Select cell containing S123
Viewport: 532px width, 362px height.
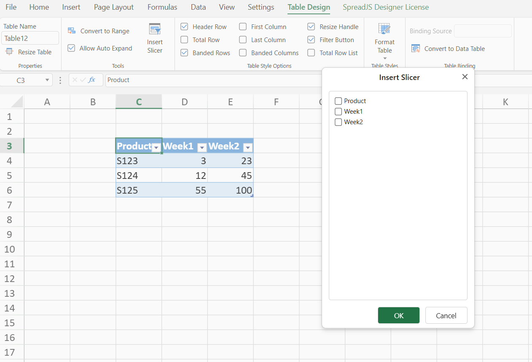[139, 160]
